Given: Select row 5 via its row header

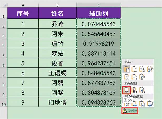Looking at the screenshot, I should click(3, 55).
